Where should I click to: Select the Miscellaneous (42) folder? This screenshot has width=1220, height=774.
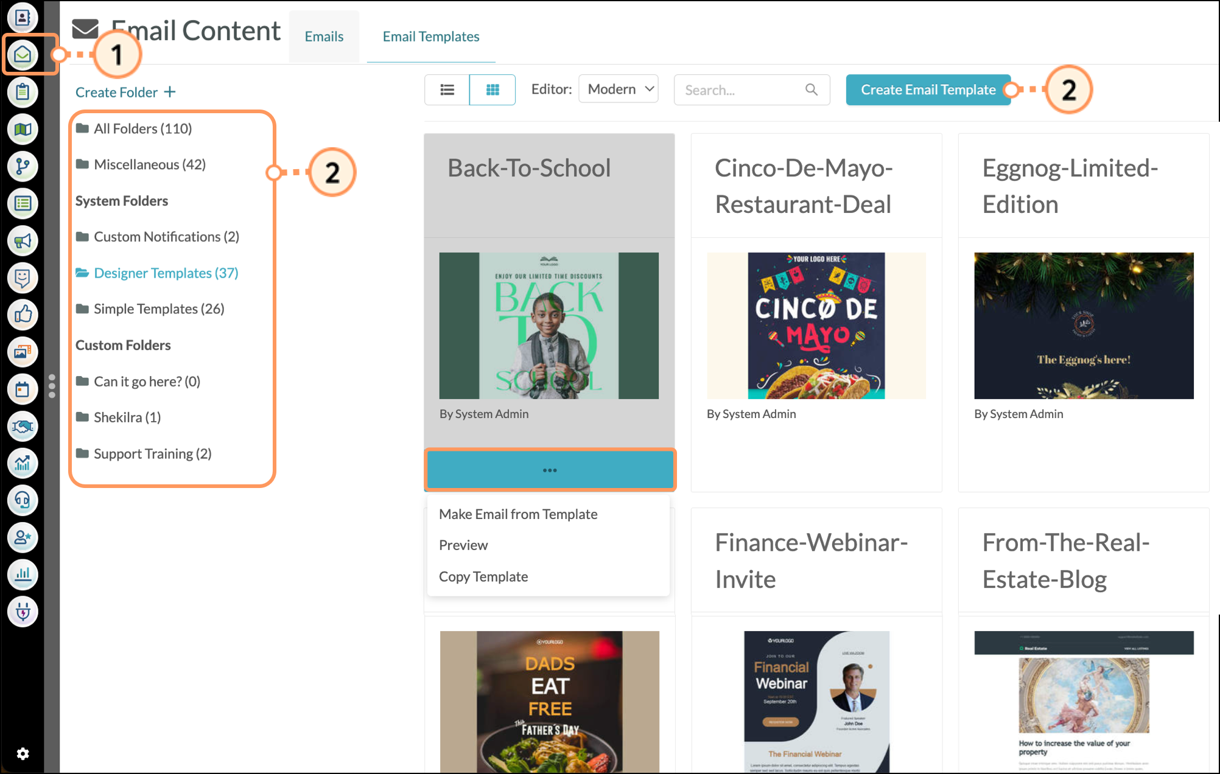coord(141,164)
